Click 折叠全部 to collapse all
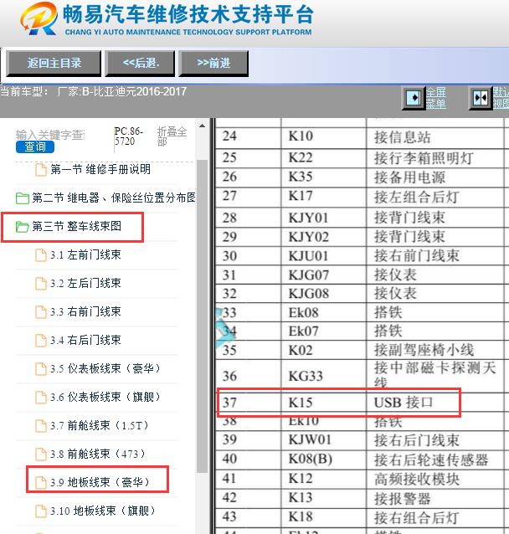 click(172, 136)
